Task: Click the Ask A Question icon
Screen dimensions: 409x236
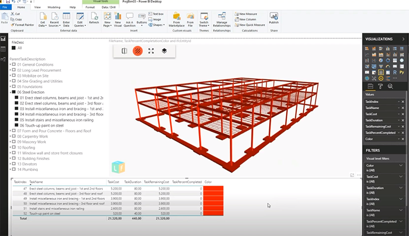Action: click(130, 19)
